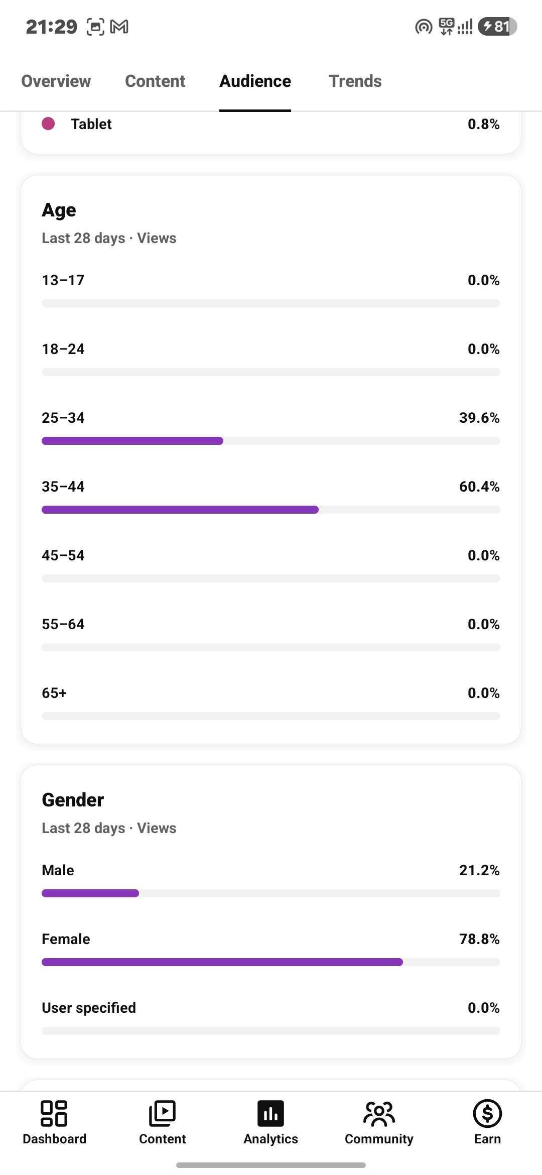This screenshot has width=542, height=1175.
Task: Open the Gender card heading
Action: (x=73, y=800)
